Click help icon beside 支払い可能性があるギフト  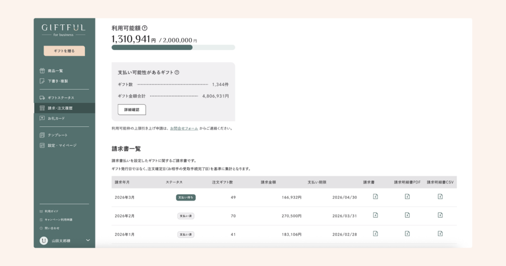[177, 73]
